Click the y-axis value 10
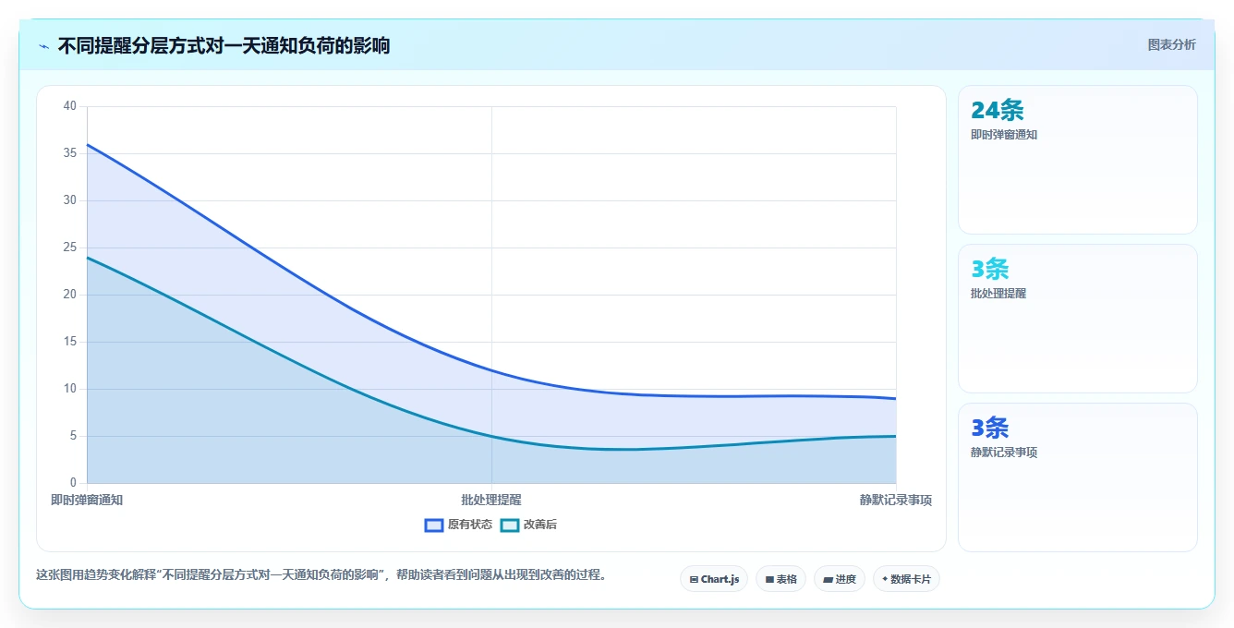1234x628 pixels. click(x=70, y=389)
